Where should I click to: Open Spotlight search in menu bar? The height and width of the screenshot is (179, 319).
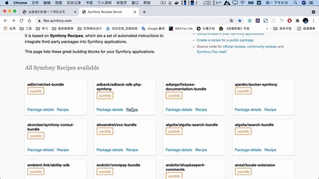coord(296,2)
